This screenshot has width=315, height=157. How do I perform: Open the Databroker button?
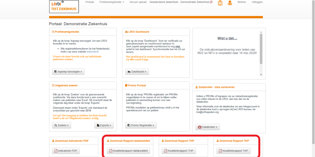[x=207, y=127]
